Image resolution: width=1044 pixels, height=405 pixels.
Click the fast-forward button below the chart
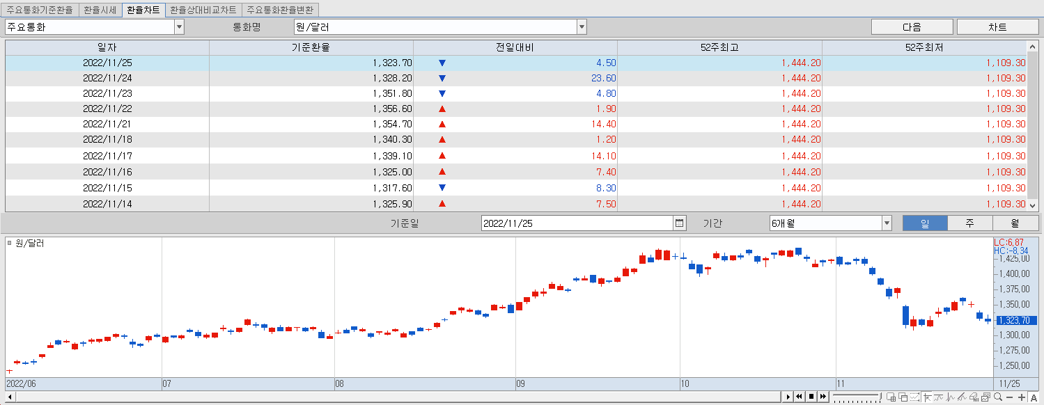pos(823,397)
